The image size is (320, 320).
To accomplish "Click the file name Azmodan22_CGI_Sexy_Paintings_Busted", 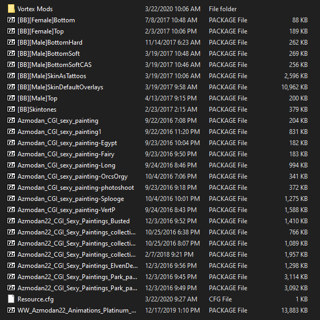I will (74, 221).
